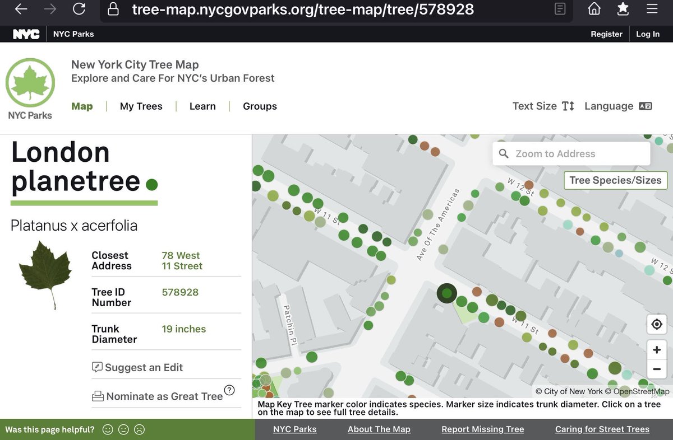
Task: Open the browser home page
Action: click(594, 9)
